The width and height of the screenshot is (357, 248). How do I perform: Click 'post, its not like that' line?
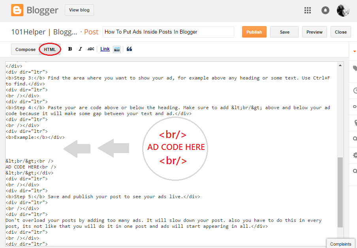pos(137,226)
